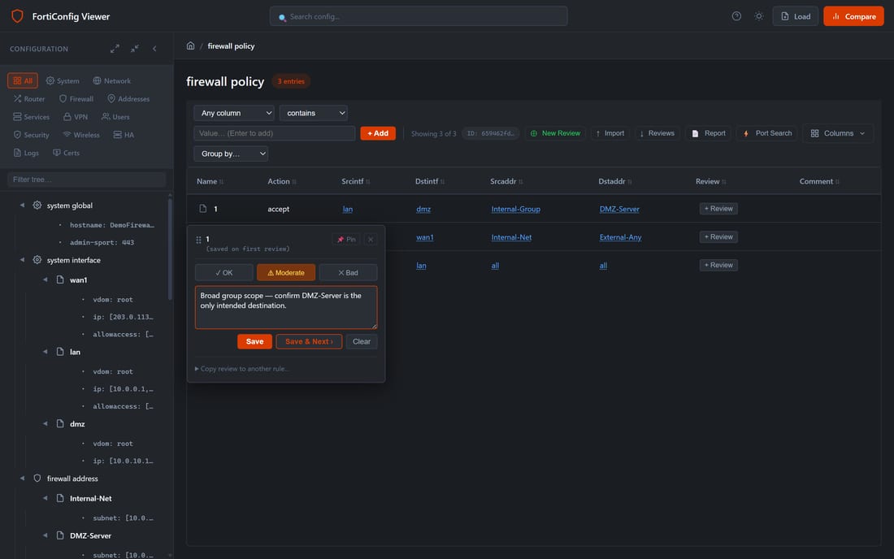Focus the Filter tree input

[x=87, y=180]
